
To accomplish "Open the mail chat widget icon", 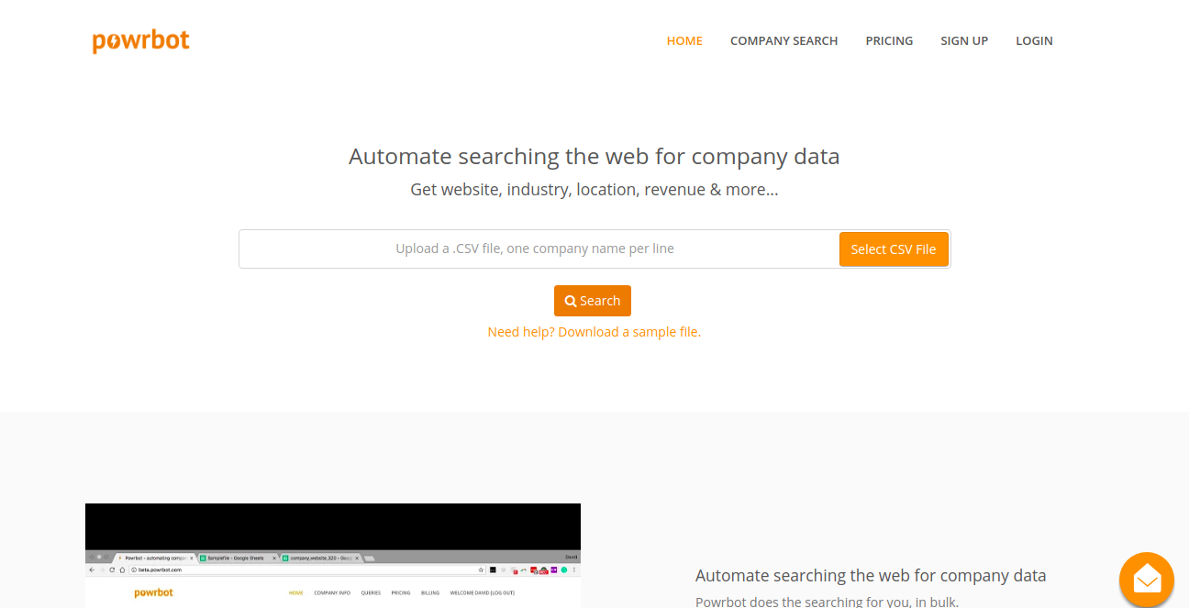I will pos(1147,579).
